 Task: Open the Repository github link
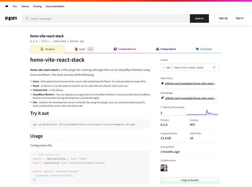[191, 83]
